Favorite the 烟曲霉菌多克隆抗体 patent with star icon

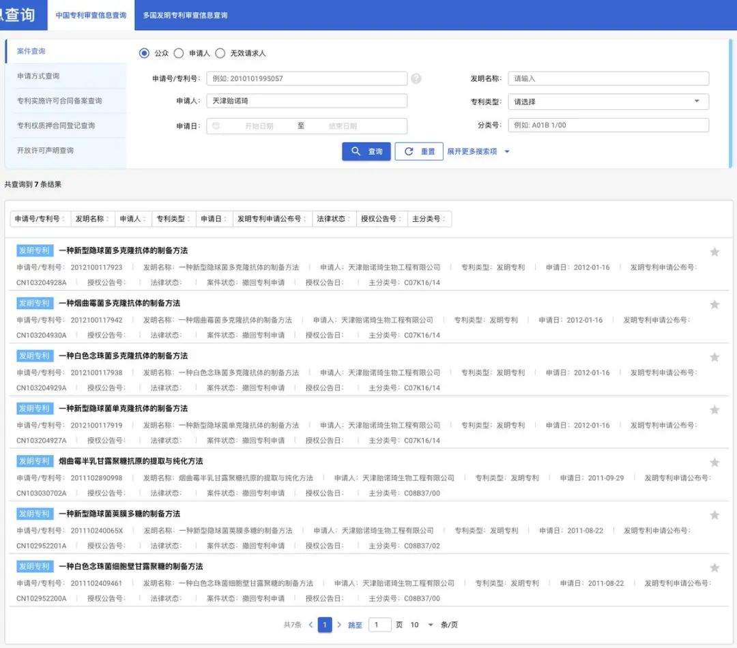pos(714,304)
